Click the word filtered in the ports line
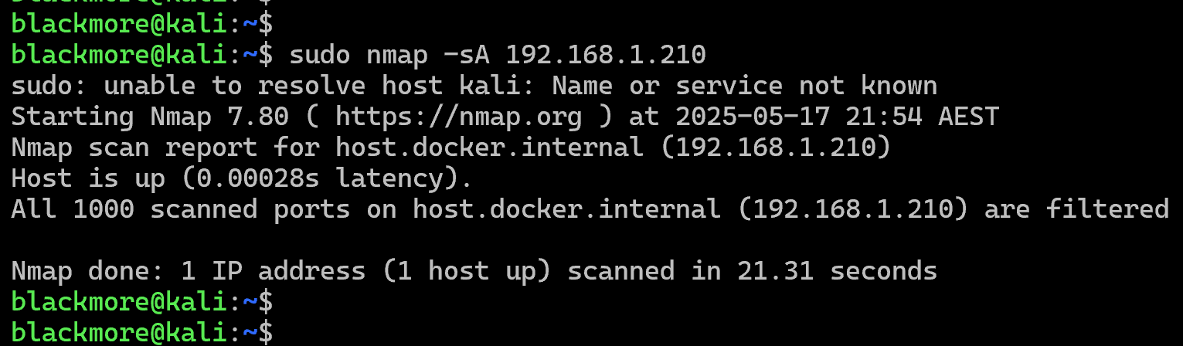Screen dimensions: 1183x346 [x=1107, y=209]
